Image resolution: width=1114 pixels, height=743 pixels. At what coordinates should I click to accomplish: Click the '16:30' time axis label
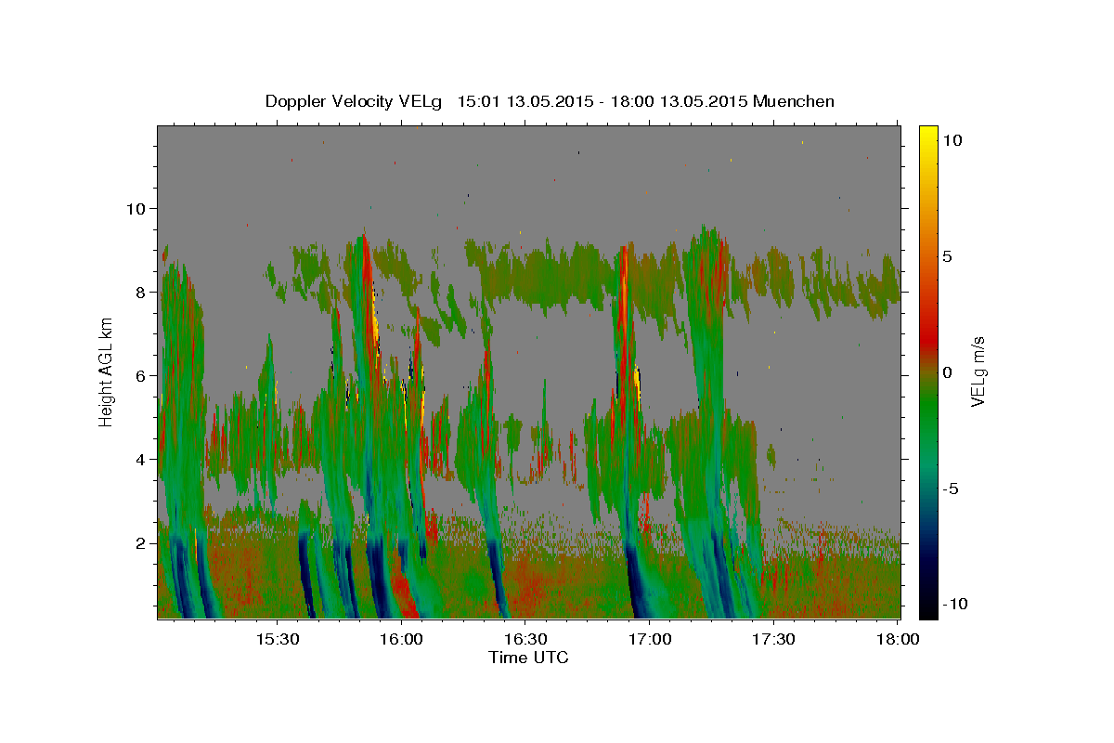525,639
